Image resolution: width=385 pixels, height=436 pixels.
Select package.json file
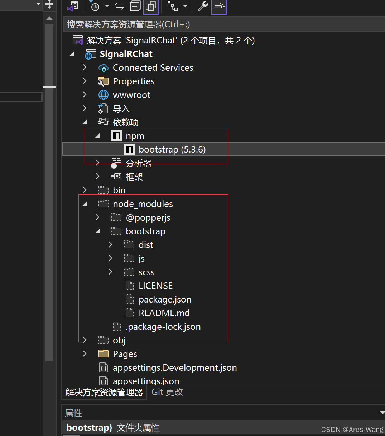[x=165, y=300]
